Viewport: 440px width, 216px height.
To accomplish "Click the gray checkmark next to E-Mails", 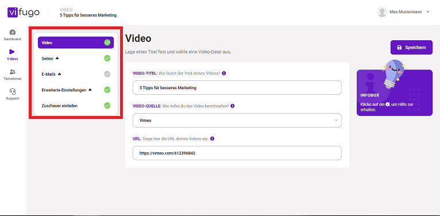I will [107, 74].
